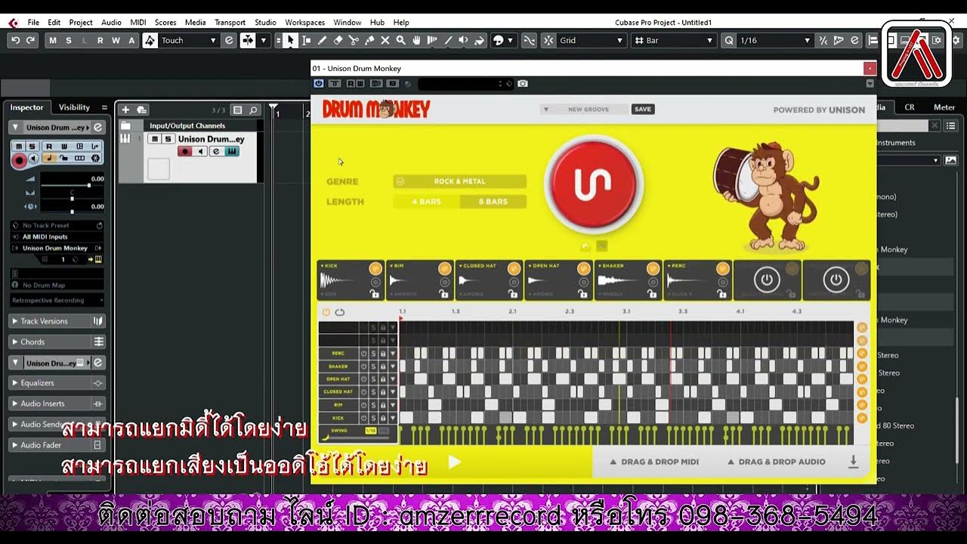Screen dimensions: 967x544
Task: Open the Transport menu
Action: pyautogui.click(x=230, y=23)
